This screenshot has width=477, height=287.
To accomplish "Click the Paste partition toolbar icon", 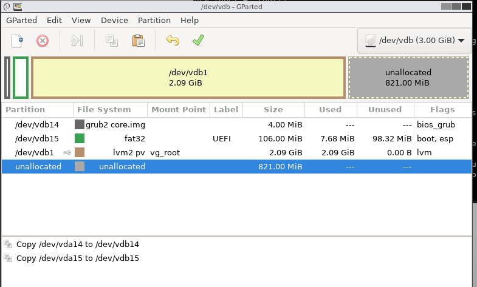I will coord(138,41).
